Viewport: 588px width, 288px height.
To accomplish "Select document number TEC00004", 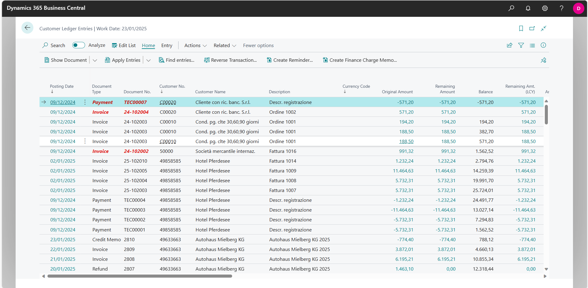I will (x=135, y=200).
